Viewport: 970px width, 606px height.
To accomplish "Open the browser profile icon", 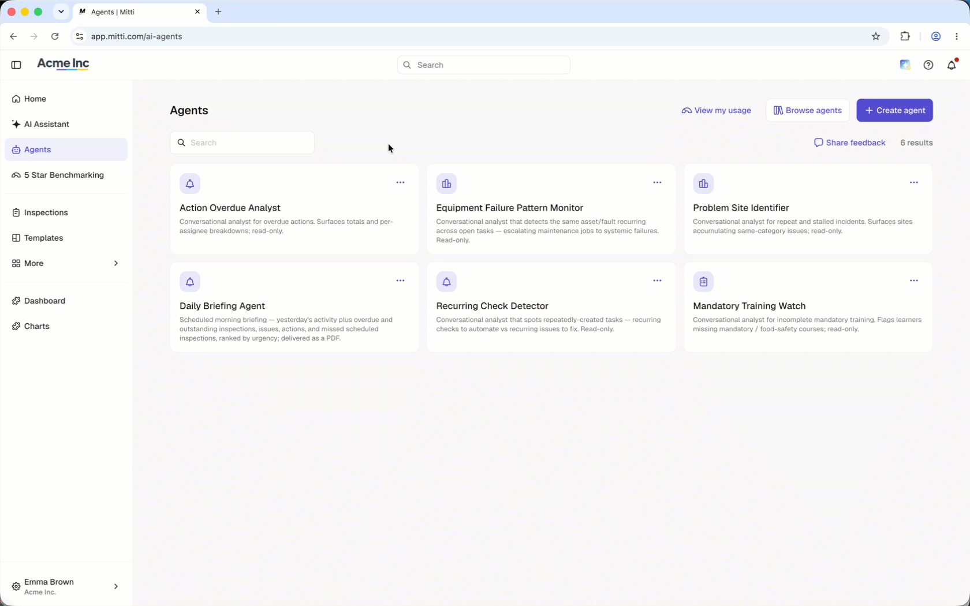I will point(935,36).
